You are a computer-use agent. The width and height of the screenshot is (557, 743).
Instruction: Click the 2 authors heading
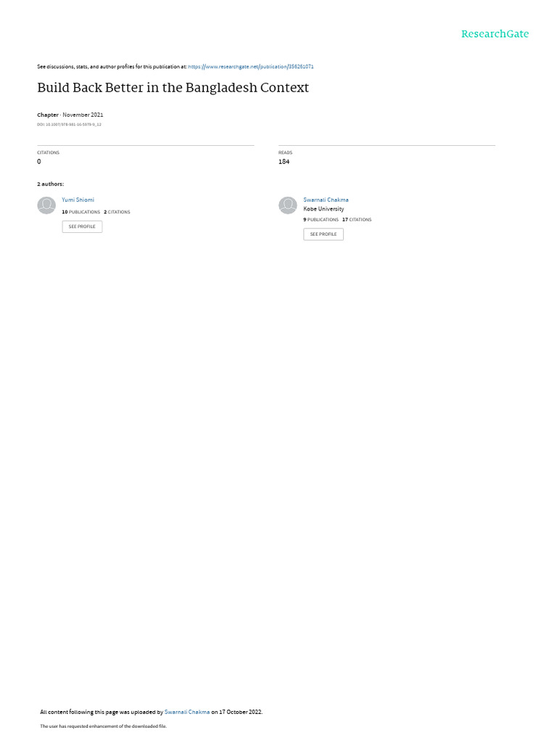(51, 184)
